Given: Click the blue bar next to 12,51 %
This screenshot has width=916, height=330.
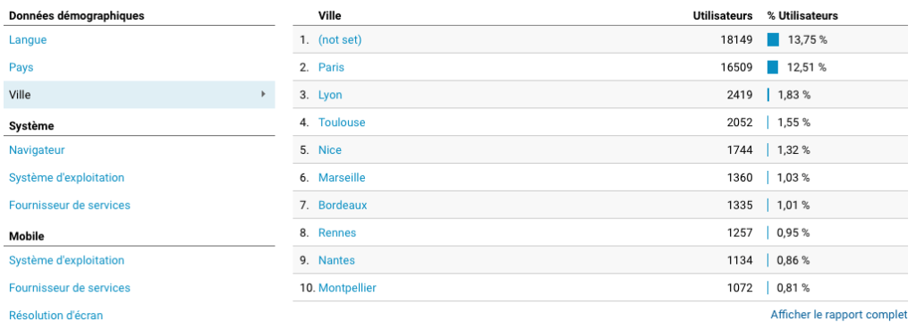Looking at the screenshot, I should tap(772, 67).
